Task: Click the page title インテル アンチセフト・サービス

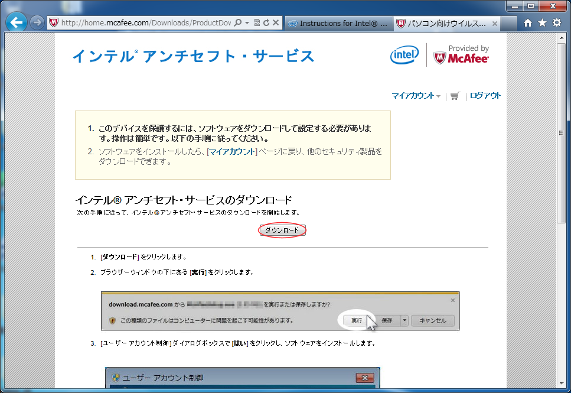Action: point(193,56)
